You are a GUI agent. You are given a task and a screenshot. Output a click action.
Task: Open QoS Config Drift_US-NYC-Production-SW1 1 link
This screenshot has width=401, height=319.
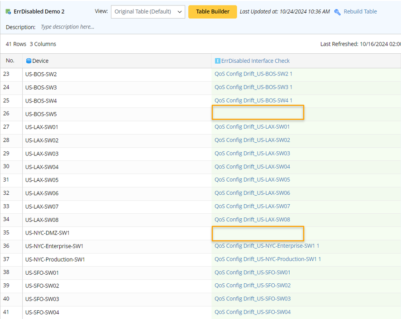[x=267, y=259]
